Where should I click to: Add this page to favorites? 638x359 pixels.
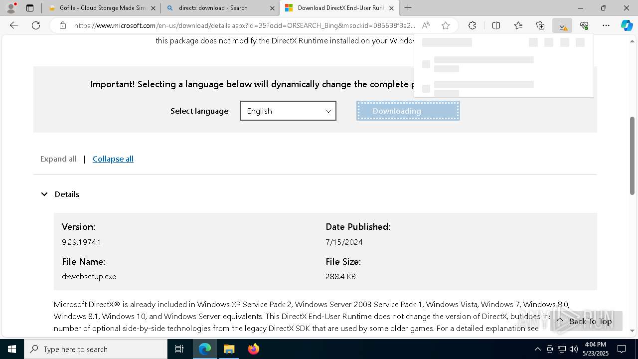pyautogui.click(x=446, y=25)
